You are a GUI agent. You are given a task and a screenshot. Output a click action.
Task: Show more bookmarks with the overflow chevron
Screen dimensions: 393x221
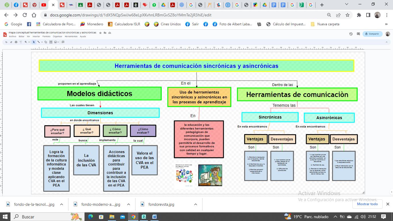tap(386, 24)
